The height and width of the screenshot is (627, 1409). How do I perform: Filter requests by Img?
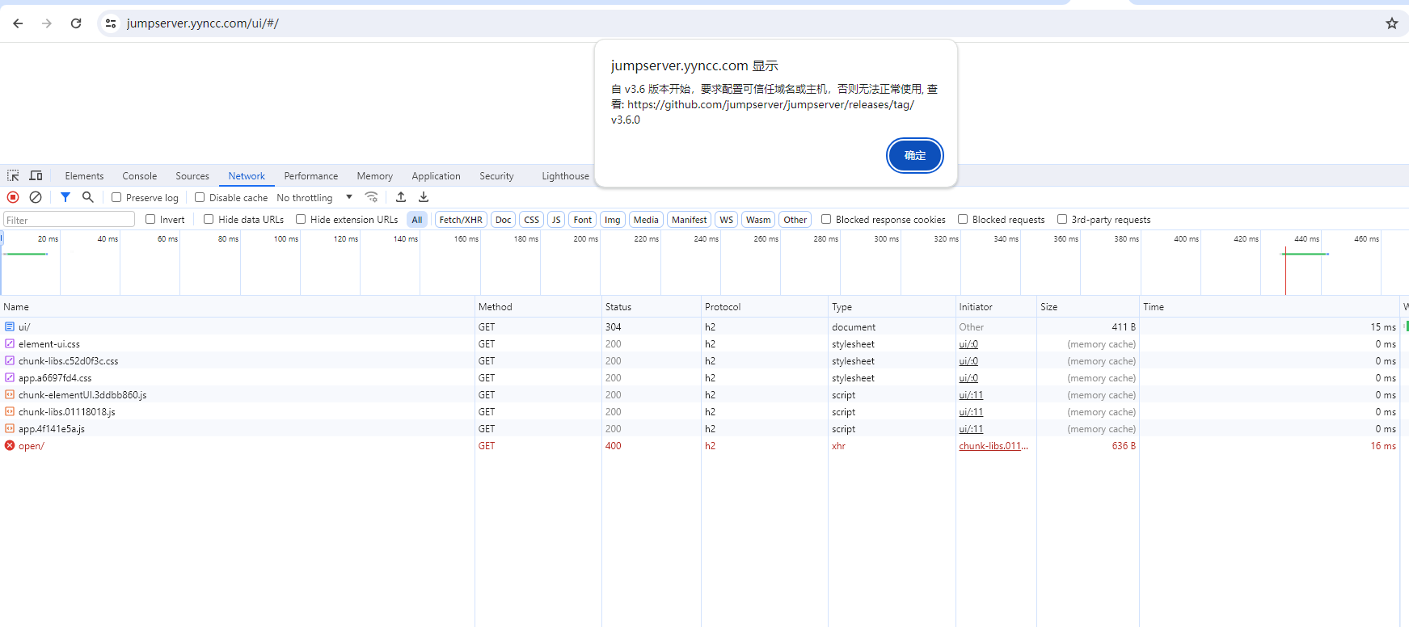(x=613, y=219)
